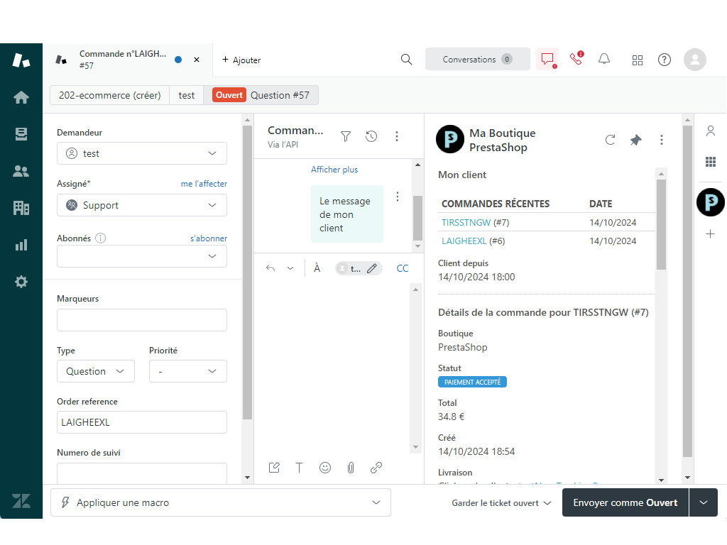Switch to the Commande n°LAIGH ticket tab
Screen dimensions: 727x545
point(121,60)
